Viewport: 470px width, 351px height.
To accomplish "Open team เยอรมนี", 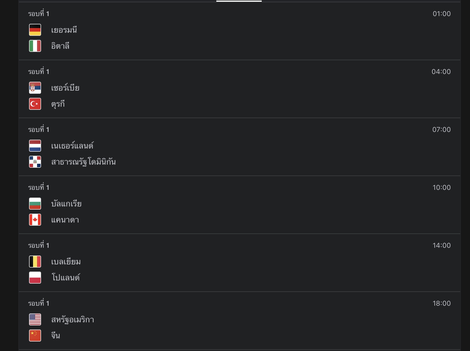I will click(64, 30).
